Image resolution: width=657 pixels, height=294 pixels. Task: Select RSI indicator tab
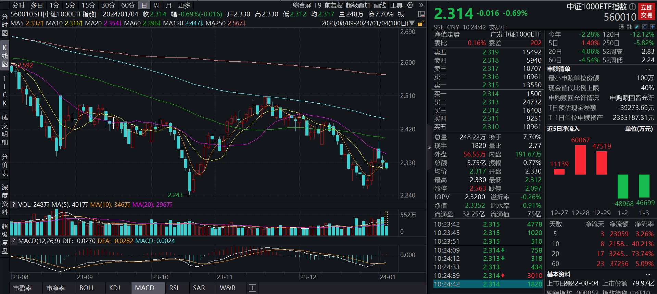coord(174,288)
